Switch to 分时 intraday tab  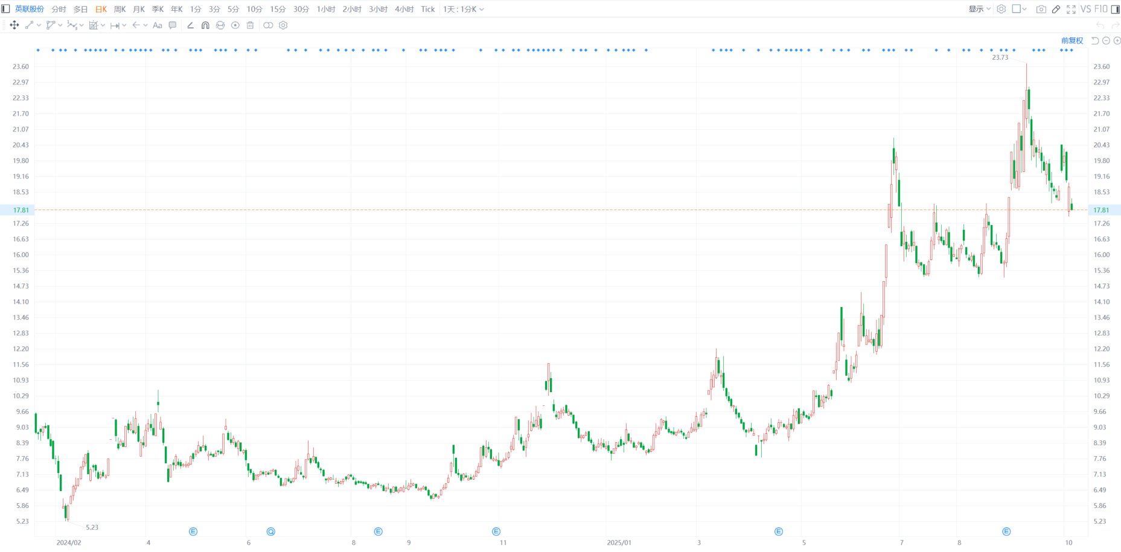(x=59, y=9)
